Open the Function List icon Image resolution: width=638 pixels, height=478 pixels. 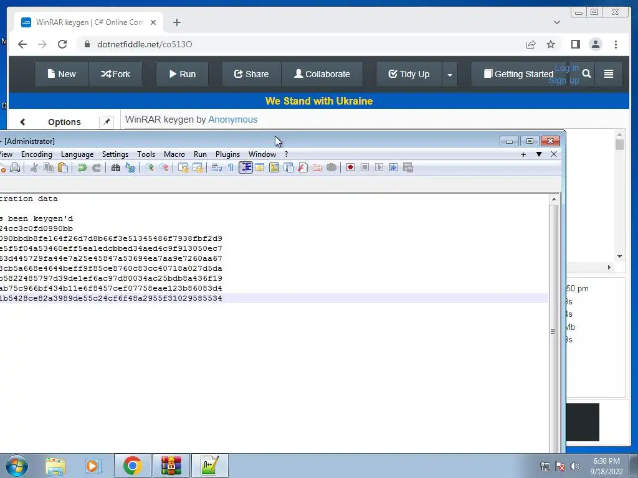click(x=303, y=167)
